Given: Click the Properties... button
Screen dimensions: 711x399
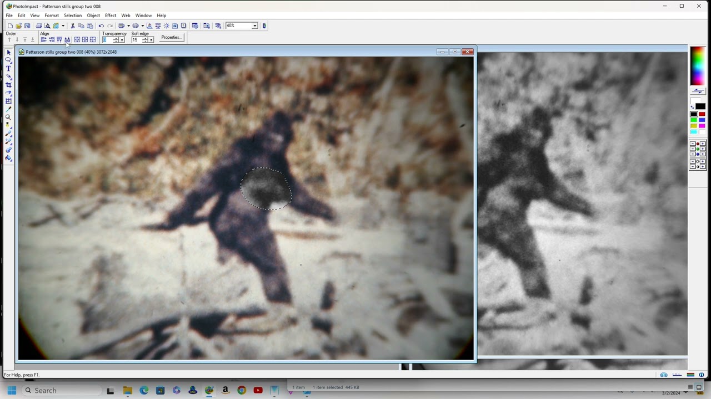Looking at the screenshot, I should pos(171,38).
